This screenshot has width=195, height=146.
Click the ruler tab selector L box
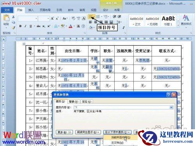pyautogui.click(x=4, y=39)
